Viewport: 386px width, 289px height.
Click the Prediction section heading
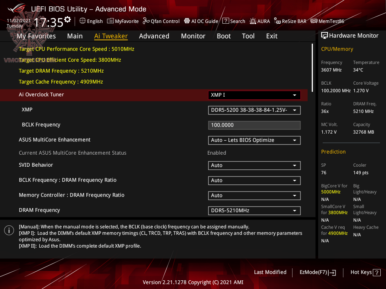(x=333, y=152)
